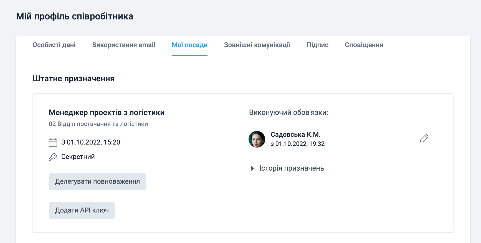Viewport: 481px width, 243px height.
Task: Click the 02 Відділ постачання та логістики text
Action: [98, 124]
